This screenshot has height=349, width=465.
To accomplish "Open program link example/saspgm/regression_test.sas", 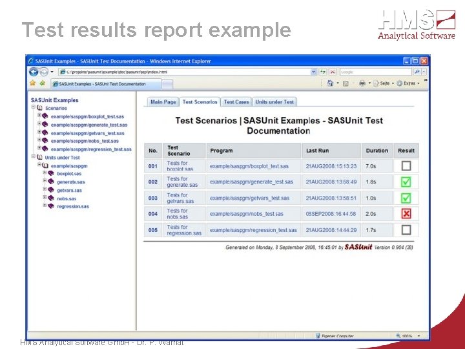I will (253, 230).
